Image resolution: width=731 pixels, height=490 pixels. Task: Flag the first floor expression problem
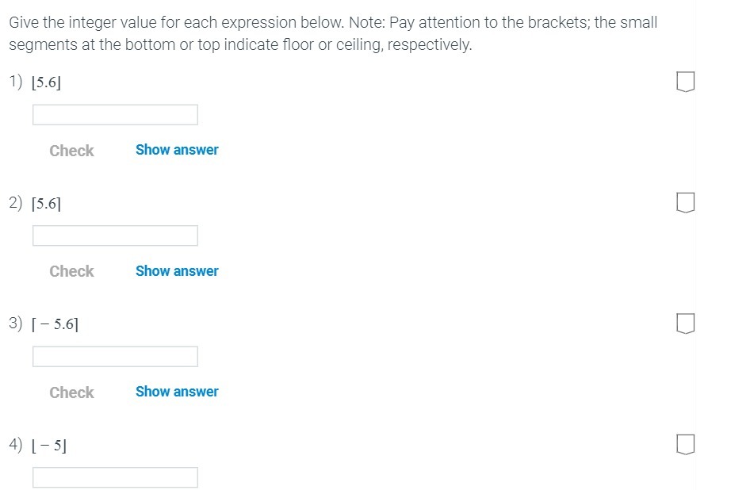click(x=686, y=78)
